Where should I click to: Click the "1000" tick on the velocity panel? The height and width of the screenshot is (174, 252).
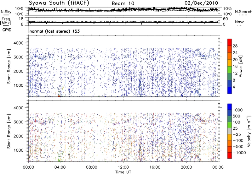18,150
